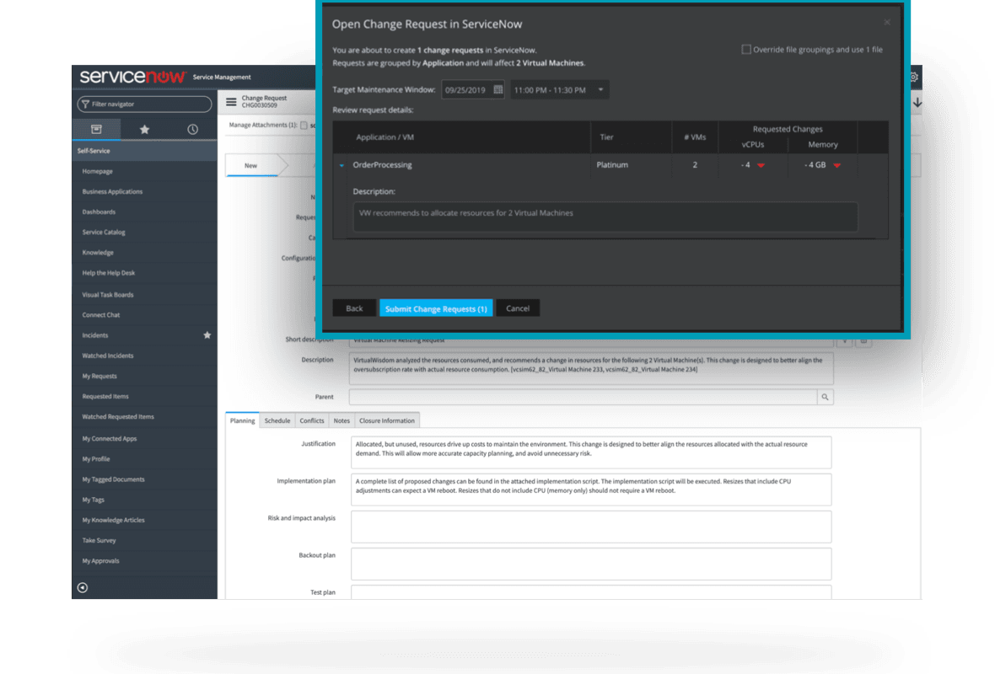Click the Parent input field
995x674 pixels.
[x=584, y=397]
